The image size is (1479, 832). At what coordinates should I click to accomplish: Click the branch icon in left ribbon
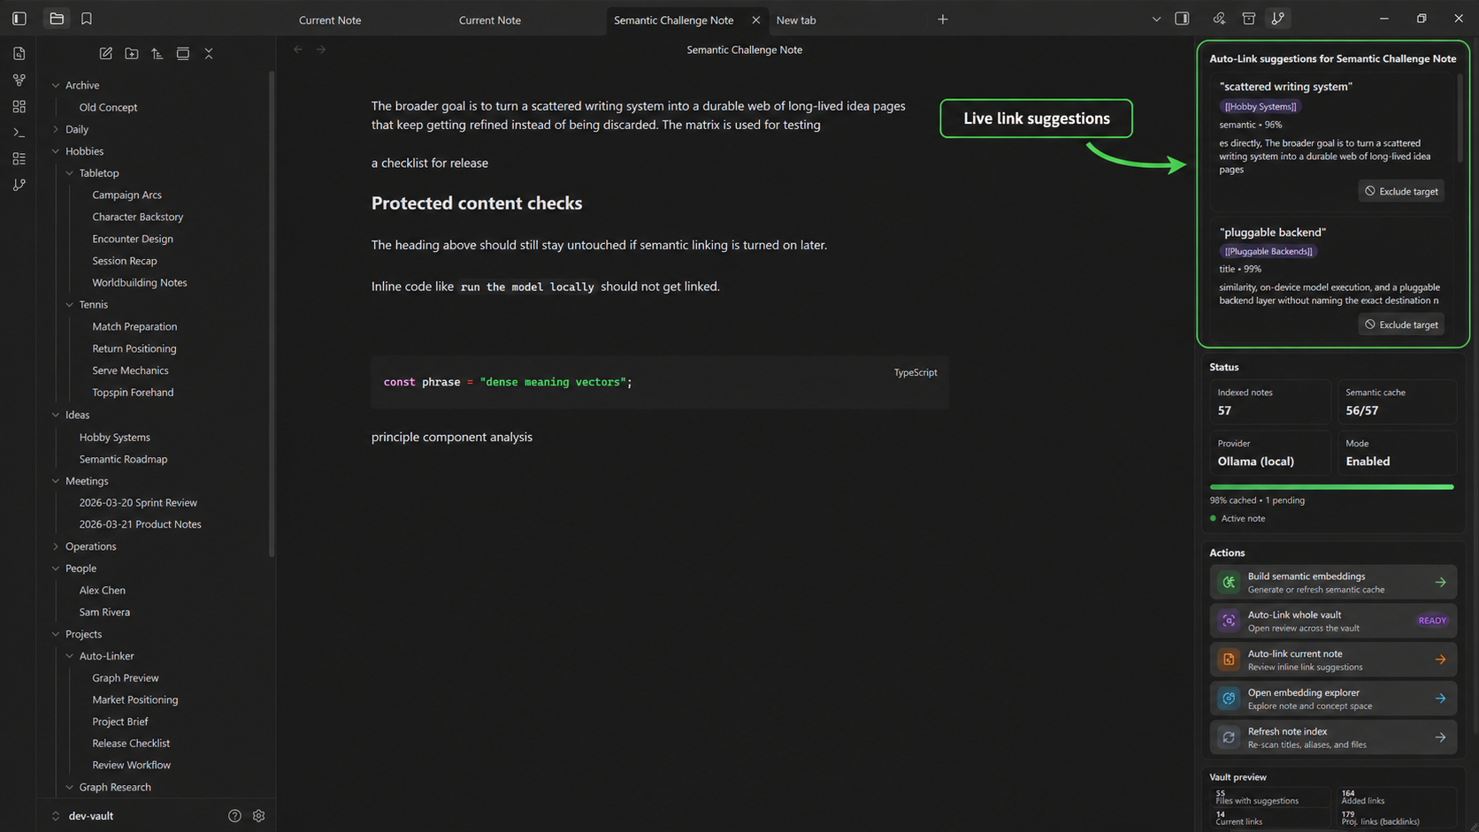tap(19, 185)
